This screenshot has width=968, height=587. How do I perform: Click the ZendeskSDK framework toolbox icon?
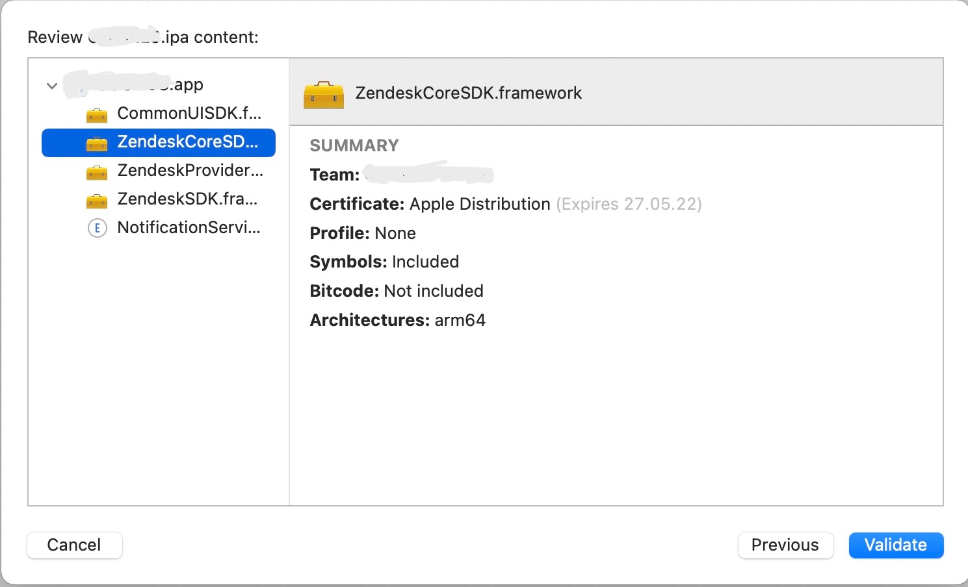pos(97,201)
